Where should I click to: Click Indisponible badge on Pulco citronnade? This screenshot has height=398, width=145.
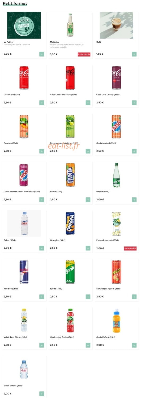pyautogui.click(x=130, y=249)
